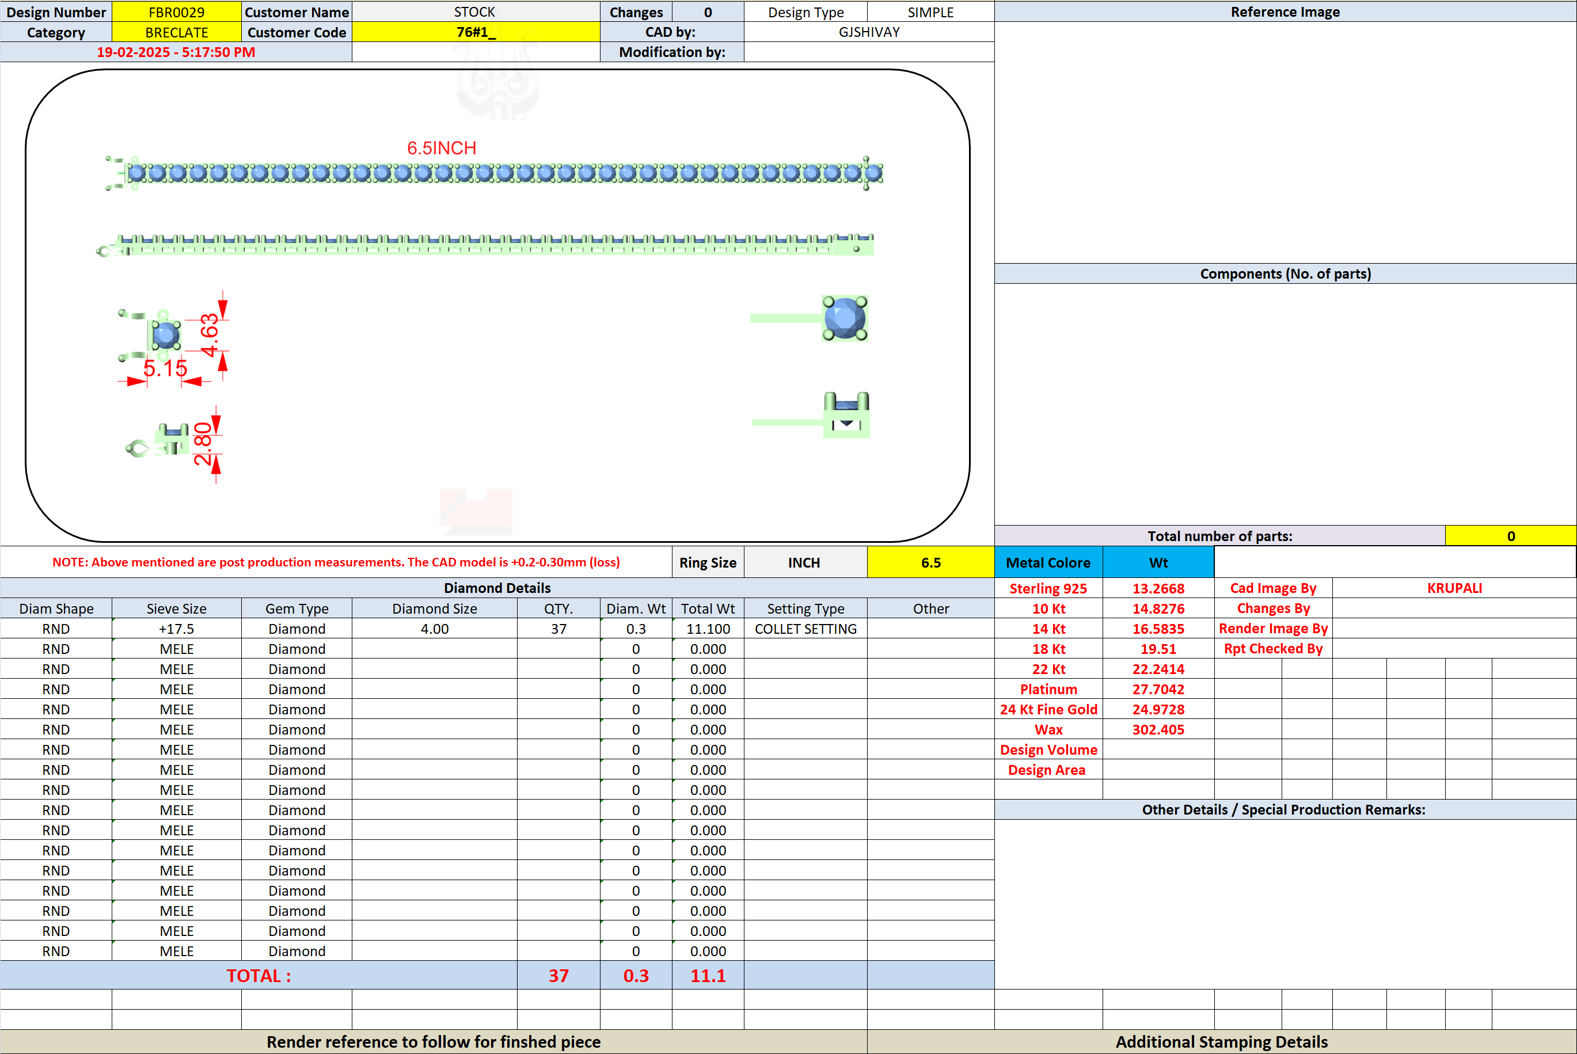Select the Platinum weight 27.7042

1158,689
